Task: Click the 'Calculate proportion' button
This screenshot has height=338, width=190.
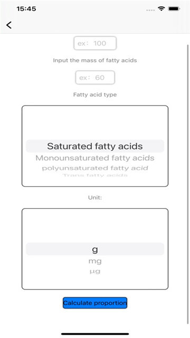Action: [95, 303]
